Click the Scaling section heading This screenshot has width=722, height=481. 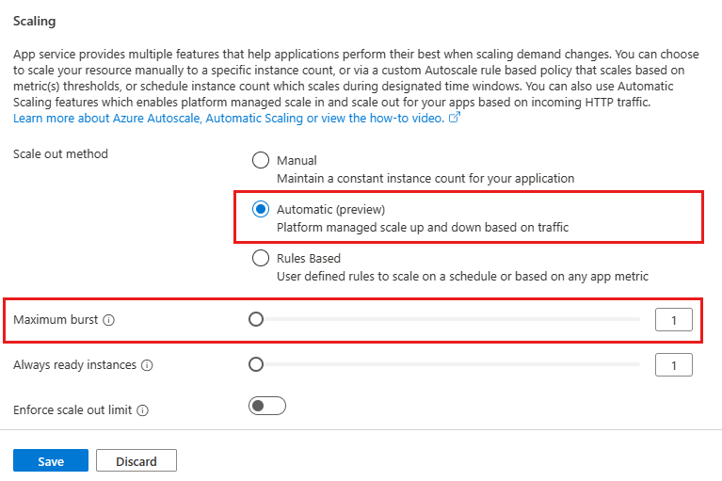click(35, 20)
